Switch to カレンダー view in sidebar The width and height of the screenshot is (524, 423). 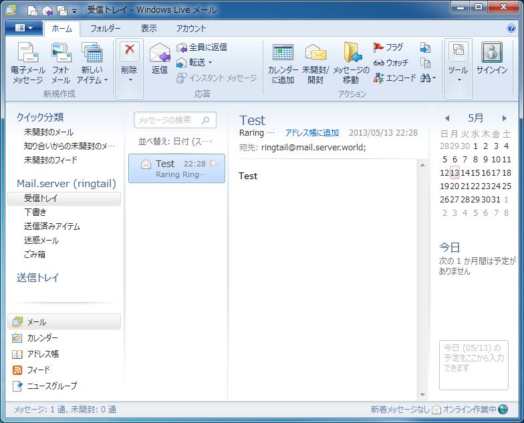pos(35,338)
